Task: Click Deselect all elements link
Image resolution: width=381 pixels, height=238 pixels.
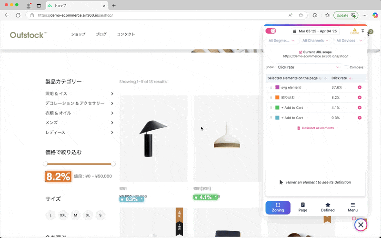Action: click(315, 128)
